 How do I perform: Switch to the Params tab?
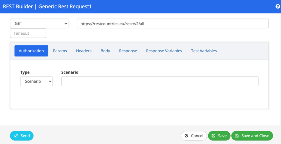coord(60,51)
